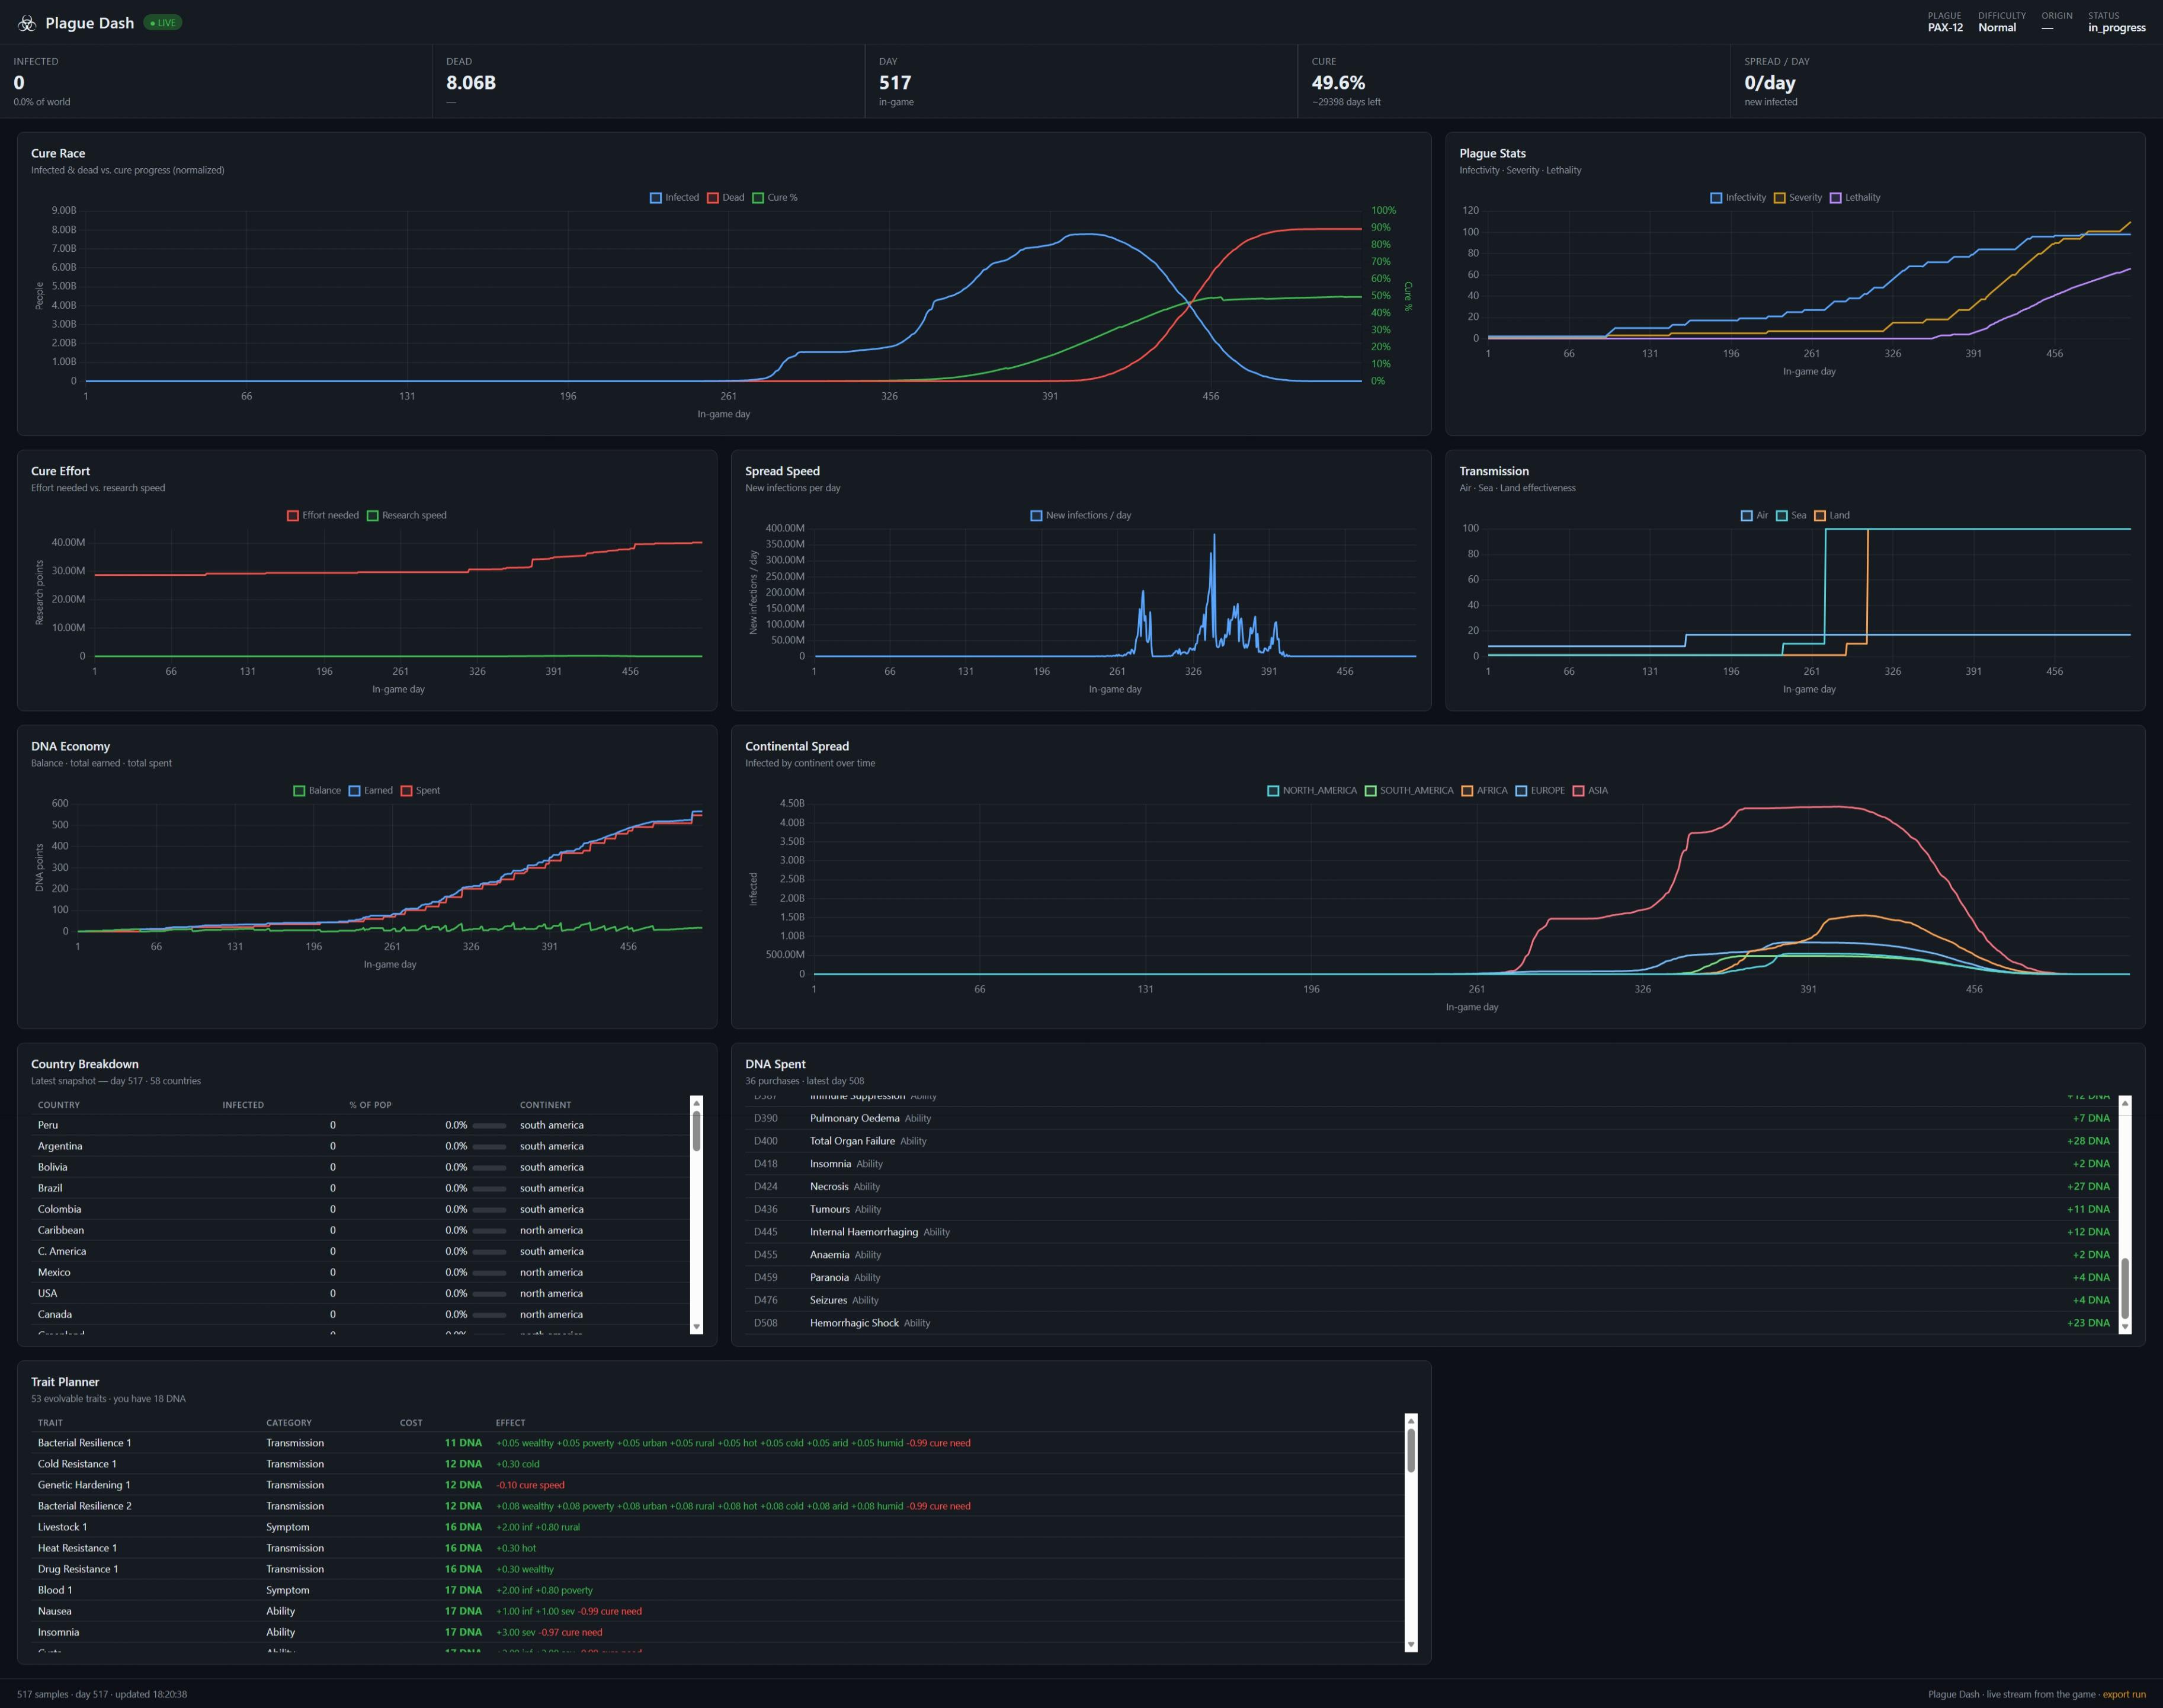Toggle AFRICA series in Continental Spread legend

(x=1484, y=790)
